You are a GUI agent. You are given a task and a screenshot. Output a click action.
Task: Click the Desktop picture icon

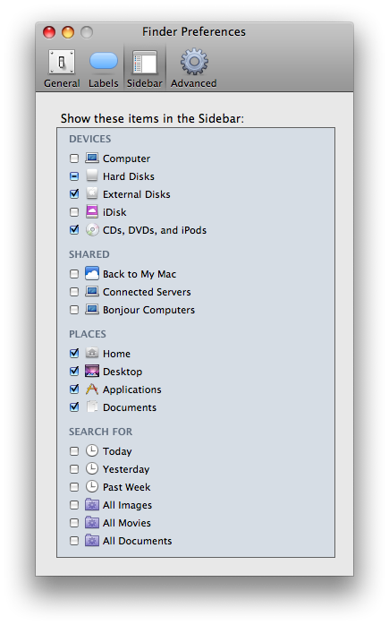click(x=92, y=371)
